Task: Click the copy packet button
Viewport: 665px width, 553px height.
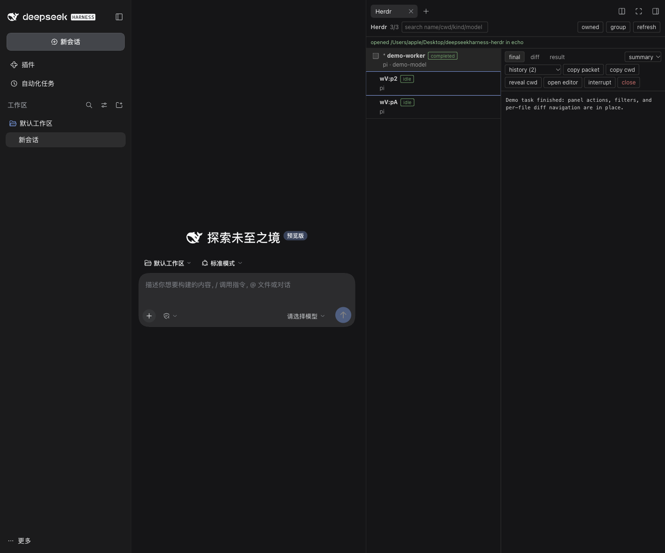Action: [583, 69]
